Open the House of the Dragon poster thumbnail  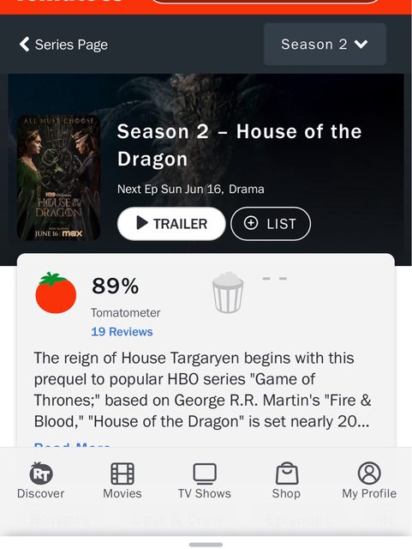coord(59,178)
